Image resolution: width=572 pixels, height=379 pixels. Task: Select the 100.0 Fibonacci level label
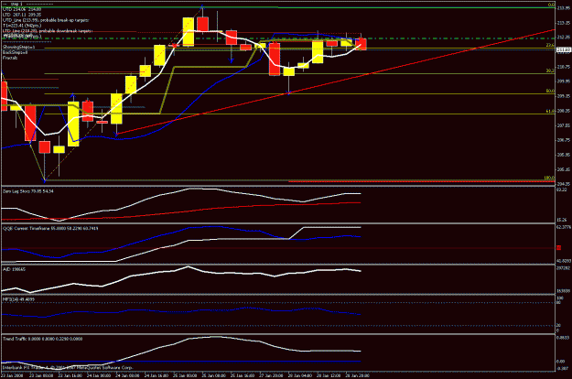[549, 178]
